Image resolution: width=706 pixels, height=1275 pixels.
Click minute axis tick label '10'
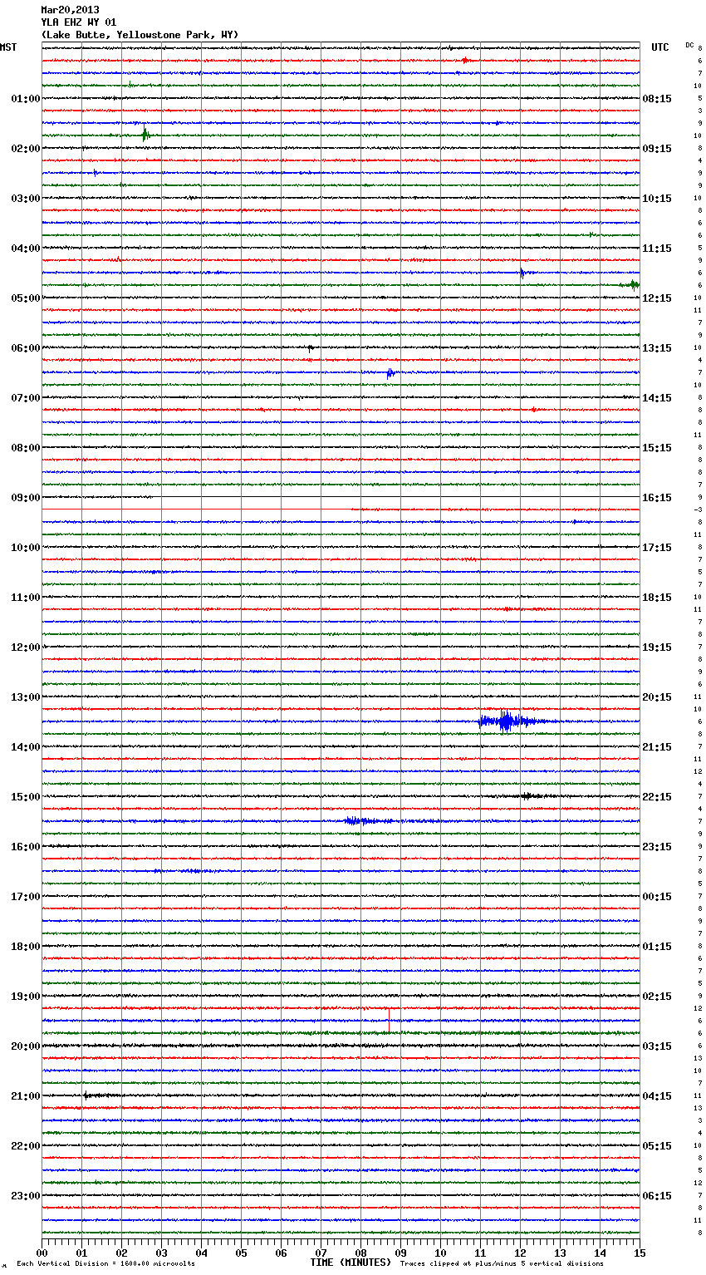[x=440, y=1253]
